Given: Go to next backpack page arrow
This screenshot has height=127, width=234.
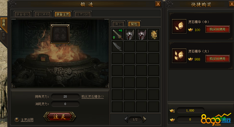Looking at the screenshot, I should pyautogui.click(x=144, y=119).
